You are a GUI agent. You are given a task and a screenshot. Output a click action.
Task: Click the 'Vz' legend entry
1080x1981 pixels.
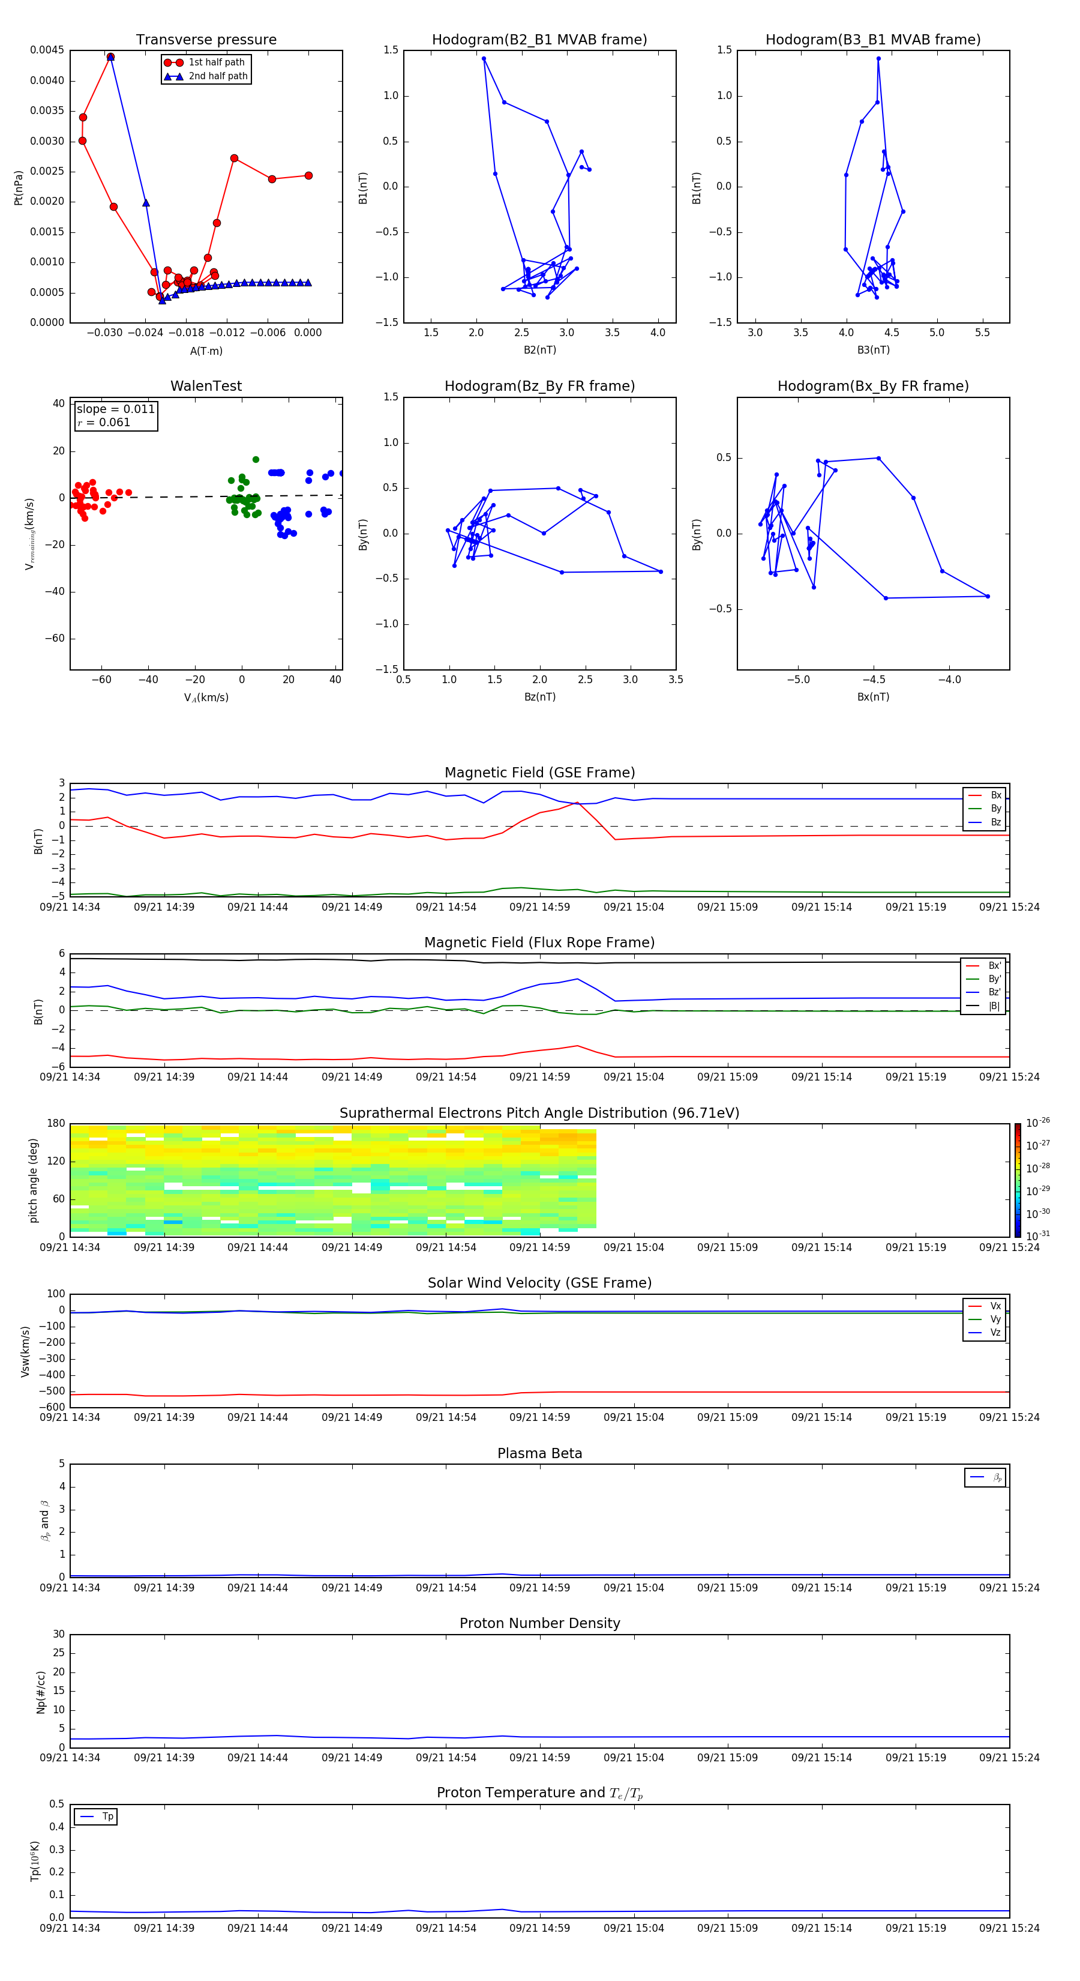click(x=985, y=1333)
